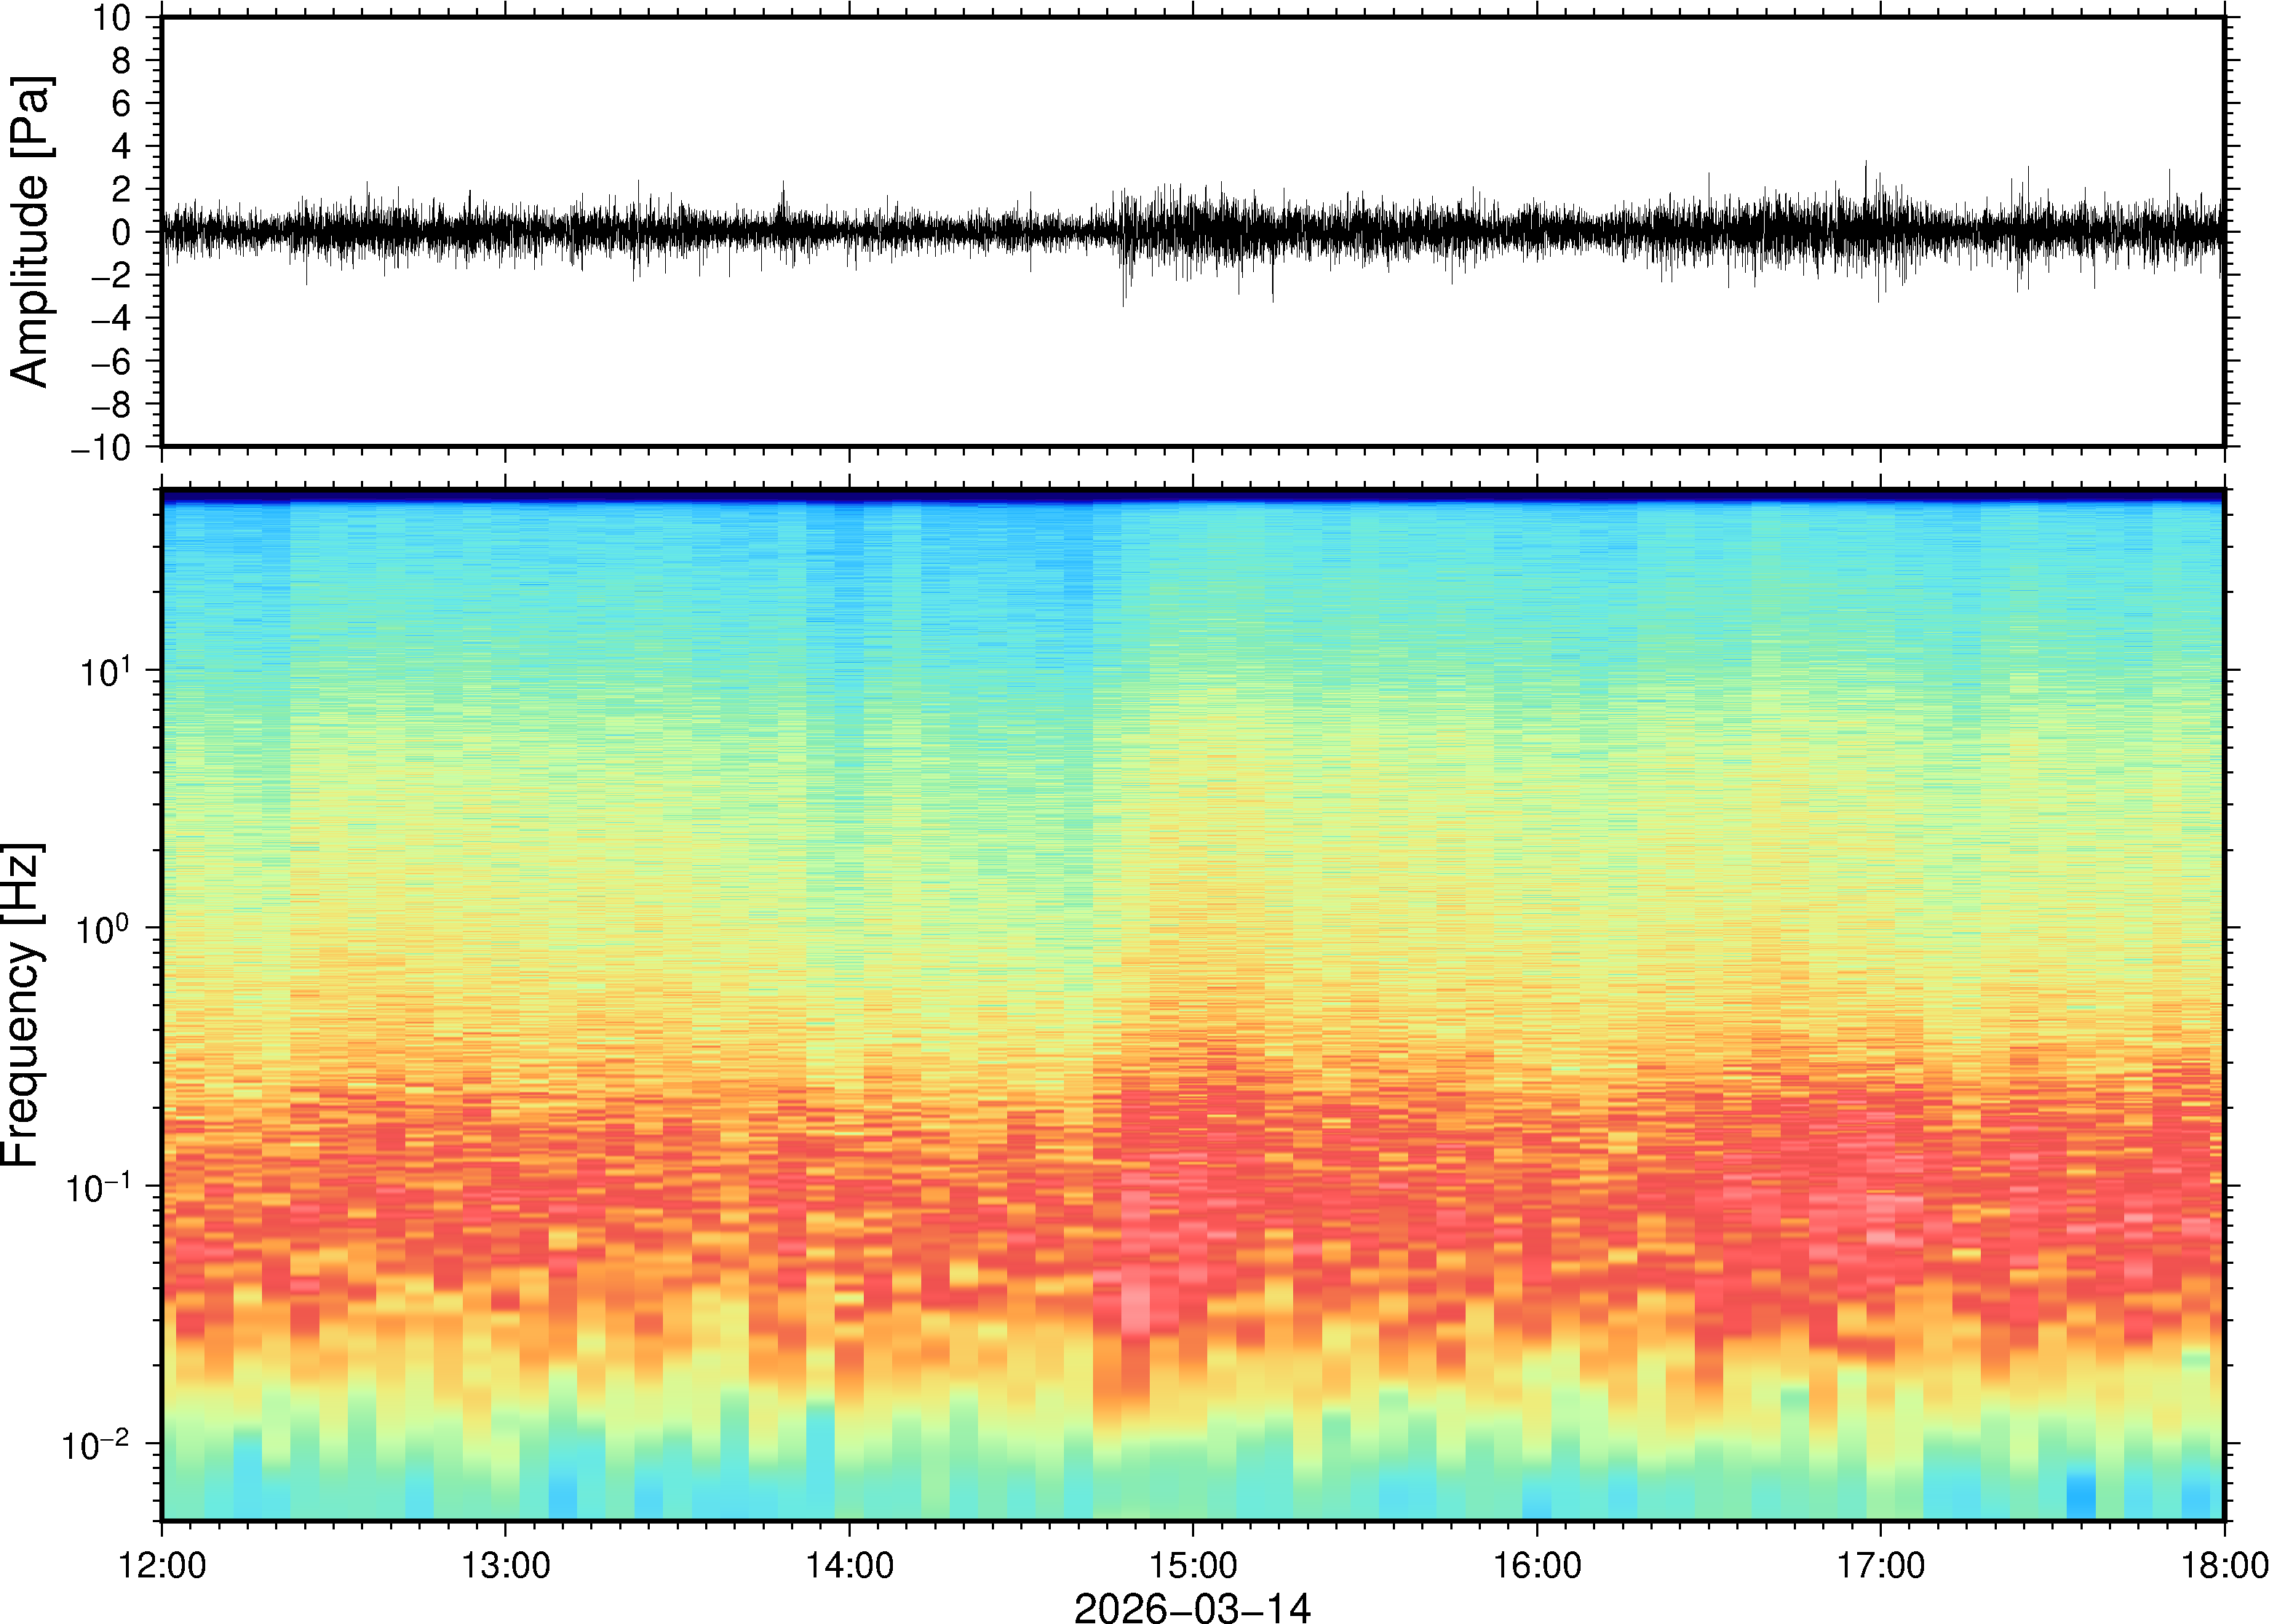This screenshot has height=1624, width=2269.
Task: Select the 0 amplitude tick label
Action: (x=121, y=232)
